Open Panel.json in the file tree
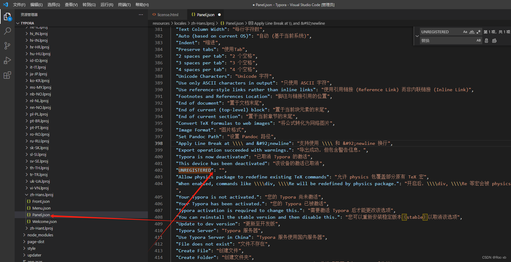 coord(81,215)
